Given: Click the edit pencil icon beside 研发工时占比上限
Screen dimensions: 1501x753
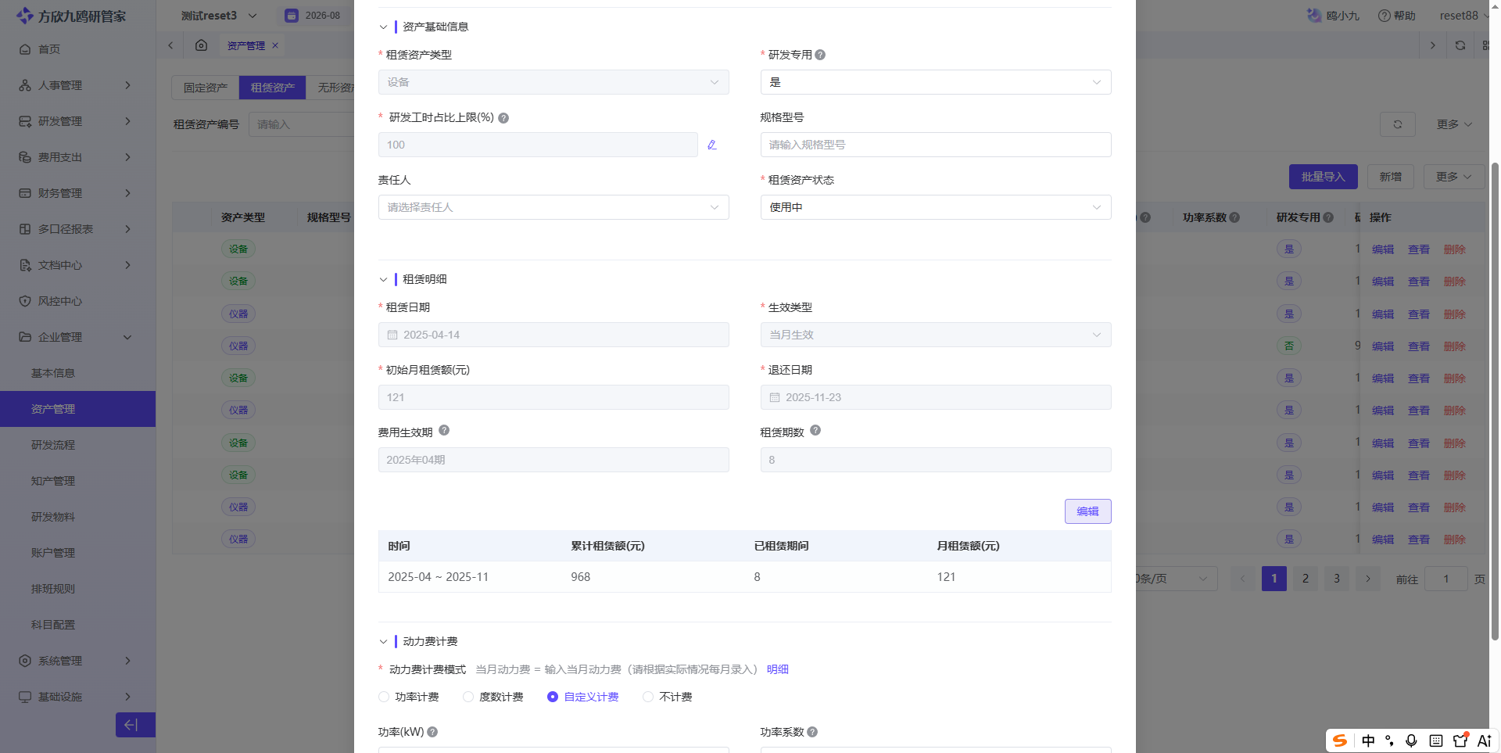Looking at the screenshot, I should 712,145.
